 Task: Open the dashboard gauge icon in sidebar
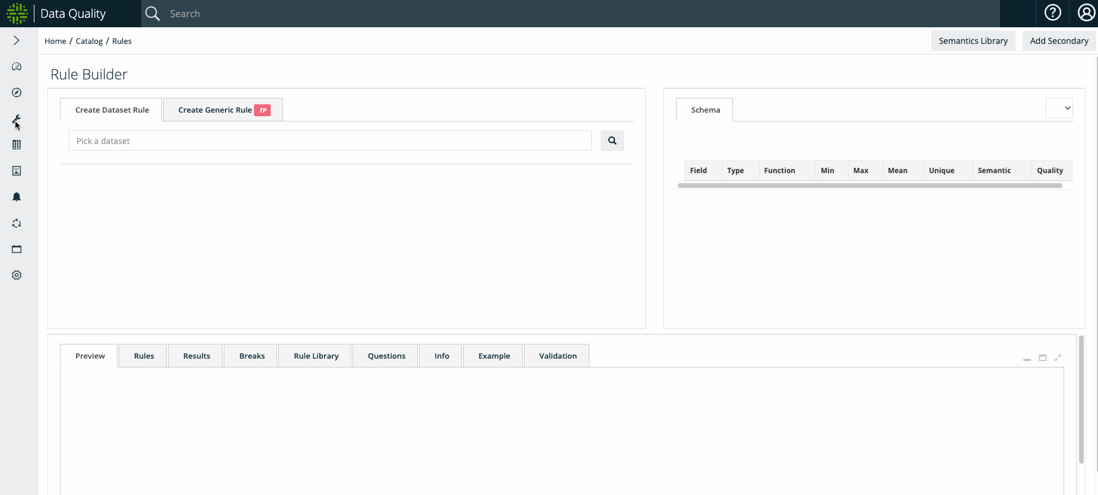pos(17,67)
